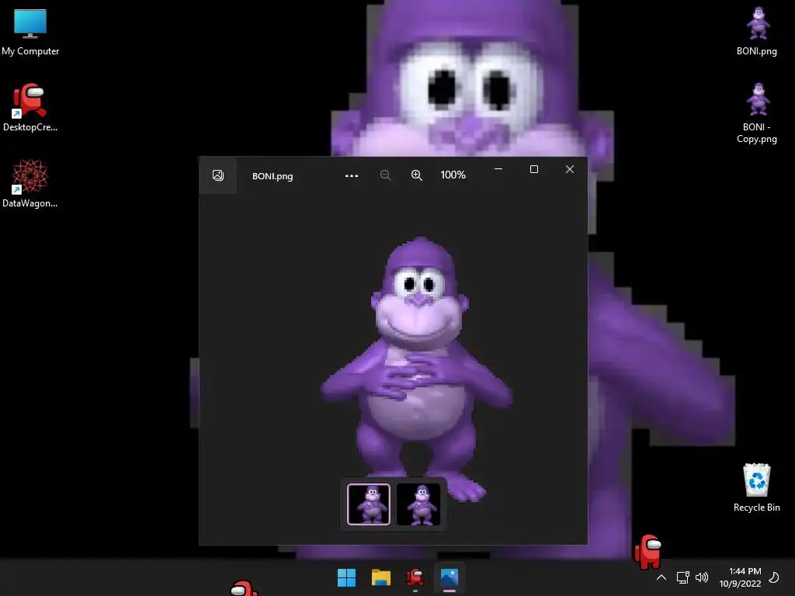Viewport: 795px width, 596px height.
Task: Open File Explorer from the taskbar
Action: 380,577
